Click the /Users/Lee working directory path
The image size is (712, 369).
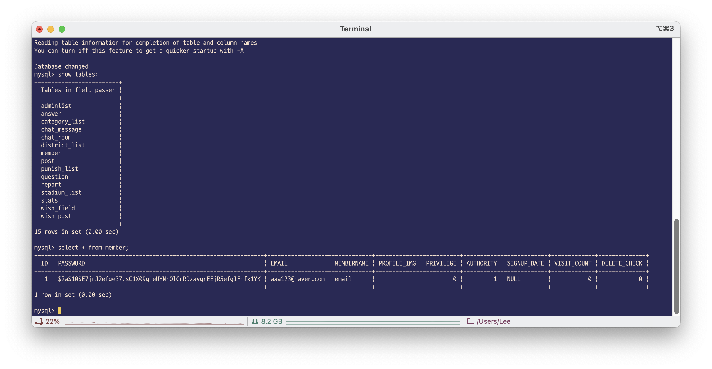tap(493, 321)
